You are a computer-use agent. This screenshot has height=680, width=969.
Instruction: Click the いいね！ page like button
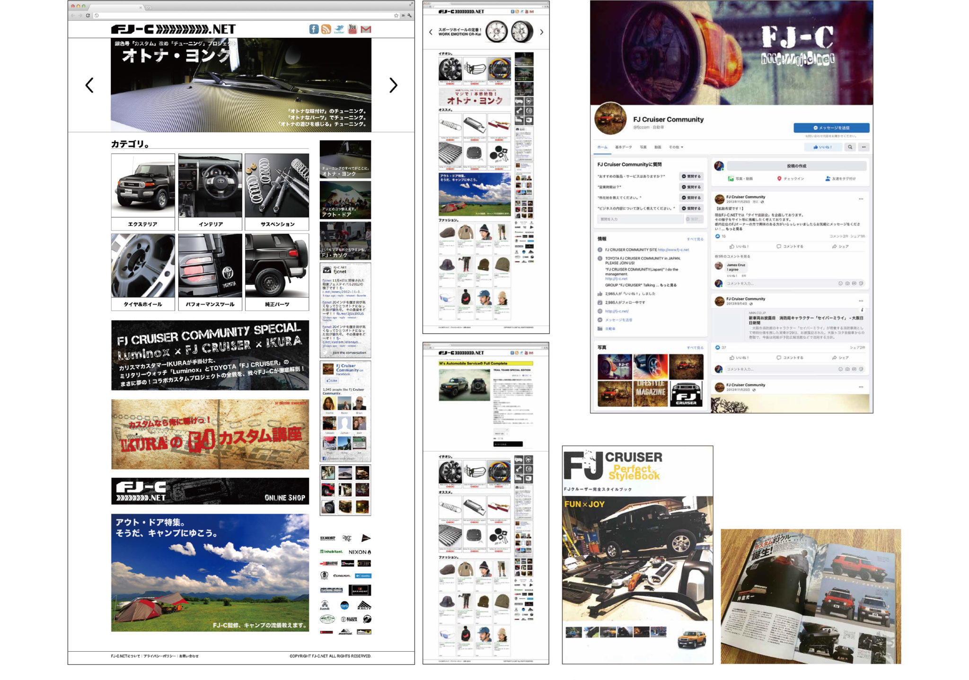click(x=822, y=147)
